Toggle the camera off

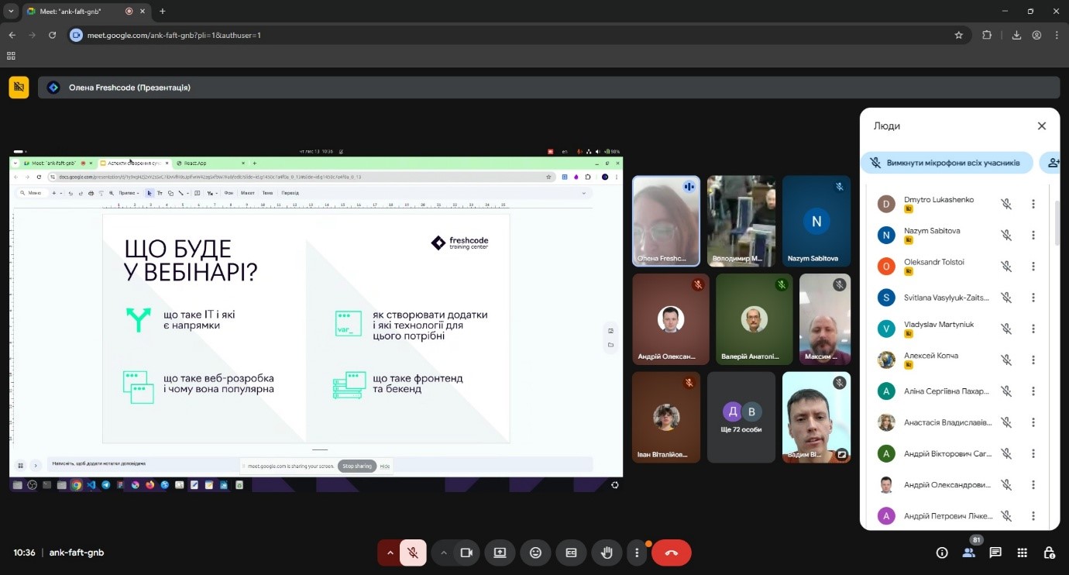tap(466, 553)
